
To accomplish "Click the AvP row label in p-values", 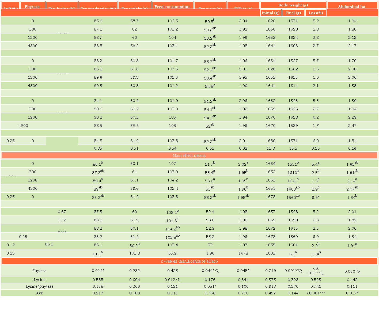I will point(40,293).
